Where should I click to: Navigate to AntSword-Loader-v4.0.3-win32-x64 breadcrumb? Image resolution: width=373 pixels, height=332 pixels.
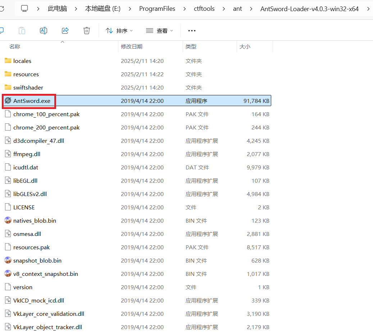coord(309,9)
